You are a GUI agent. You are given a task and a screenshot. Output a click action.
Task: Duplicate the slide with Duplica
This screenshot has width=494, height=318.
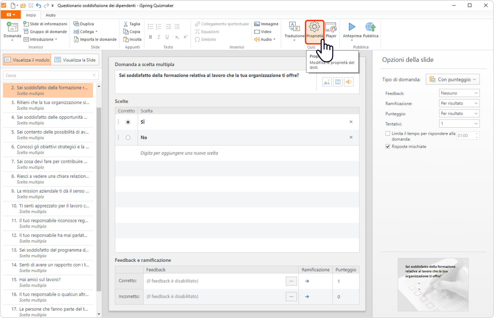coord(84,24)
